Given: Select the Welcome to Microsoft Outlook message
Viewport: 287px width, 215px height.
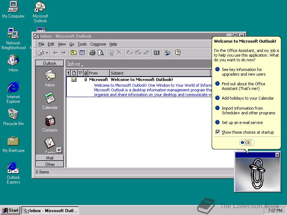Looking at the screenshot, I should 139,87.
